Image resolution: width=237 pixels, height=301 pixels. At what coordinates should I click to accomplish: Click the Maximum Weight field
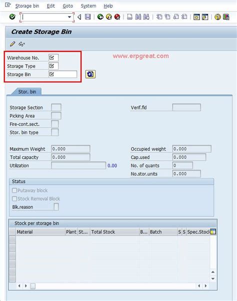(70, 149)
